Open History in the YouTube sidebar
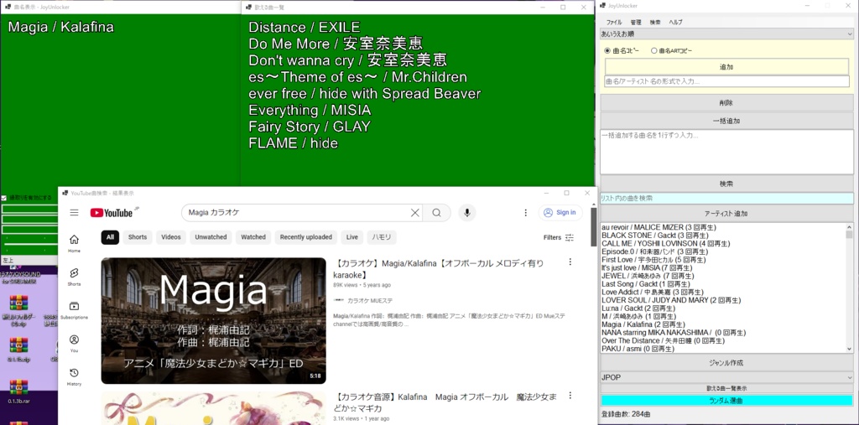This screenshot has width=859, height=425. [74, 377]
